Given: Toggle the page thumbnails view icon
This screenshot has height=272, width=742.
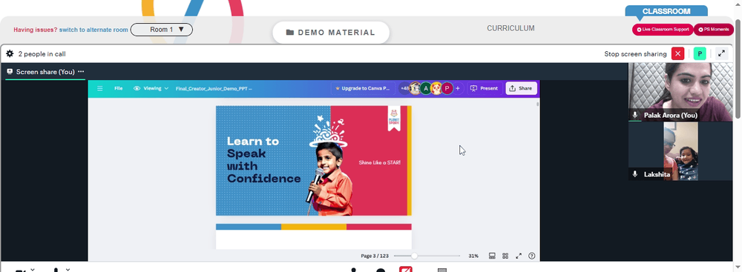Looking at the screenshot, I should point(492,256).
